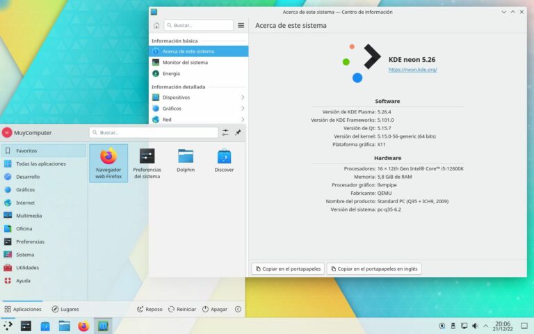Click the Reposo sleep button
Image resolution: width=534 pixels, height=334 pixels.
pyautogui.click(x=149, y=309)
